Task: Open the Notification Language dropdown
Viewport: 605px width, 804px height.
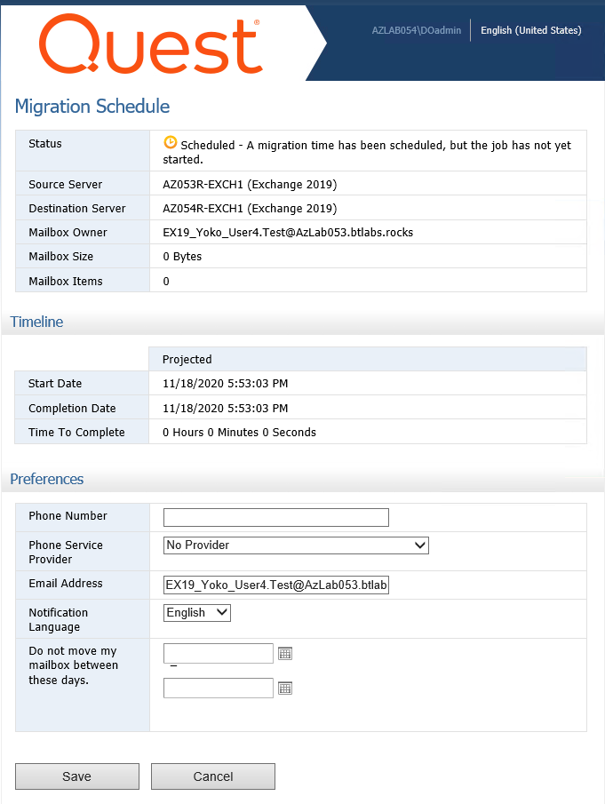Action: point(197,613)
